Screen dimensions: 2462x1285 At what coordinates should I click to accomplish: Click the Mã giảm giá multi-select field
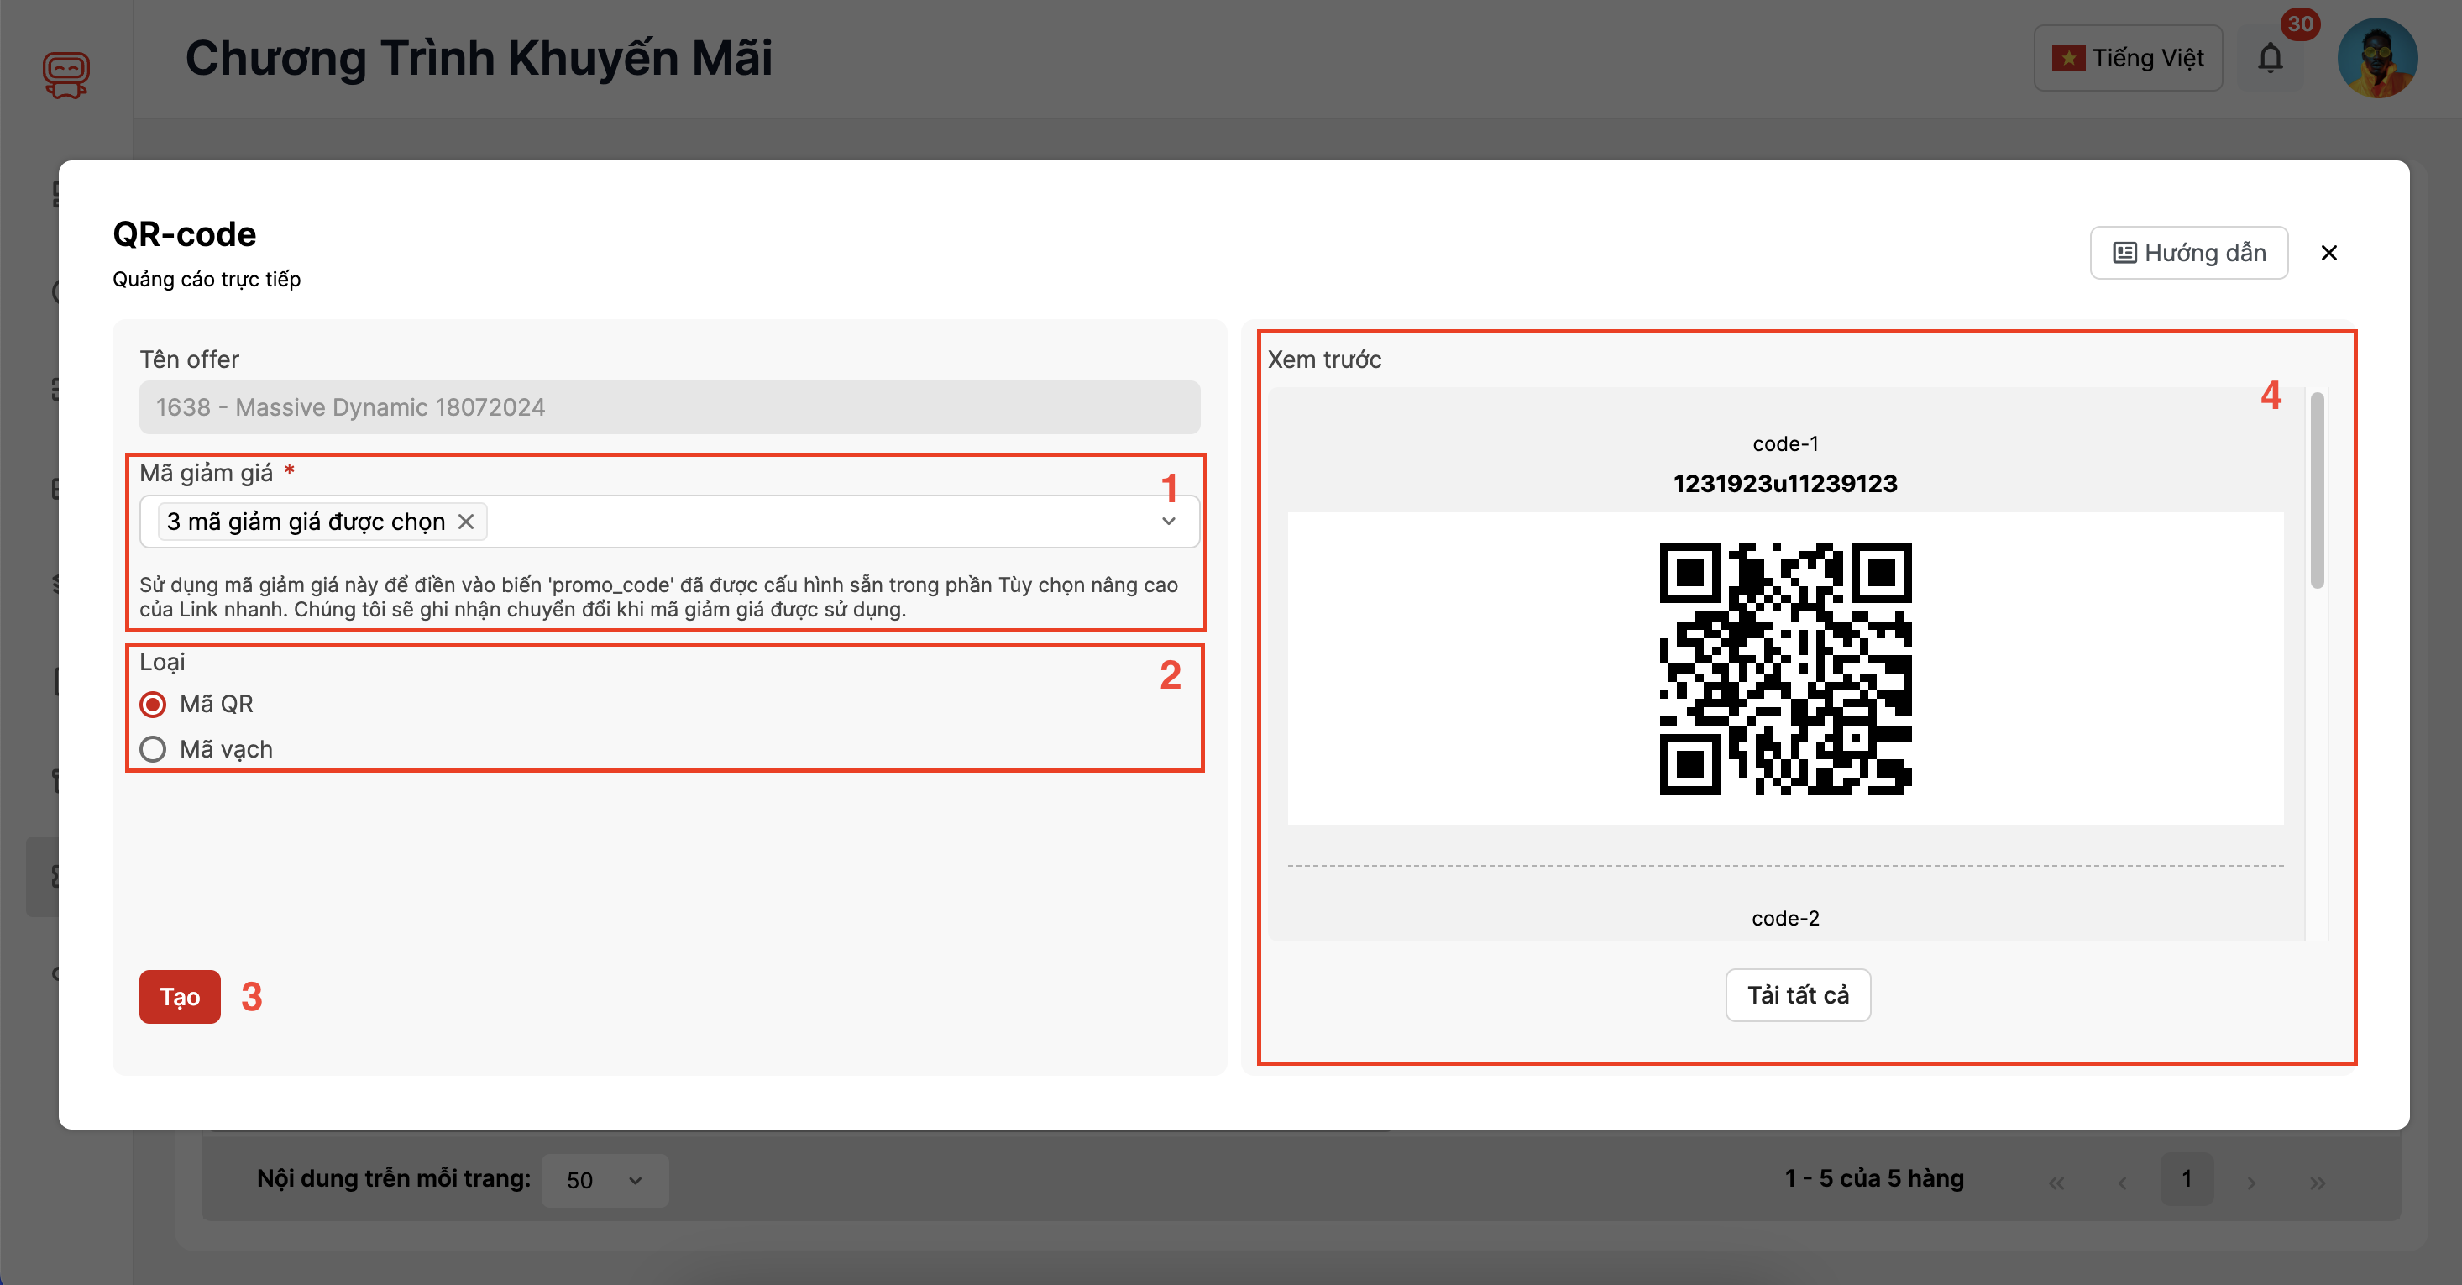(x=669, y=521)
